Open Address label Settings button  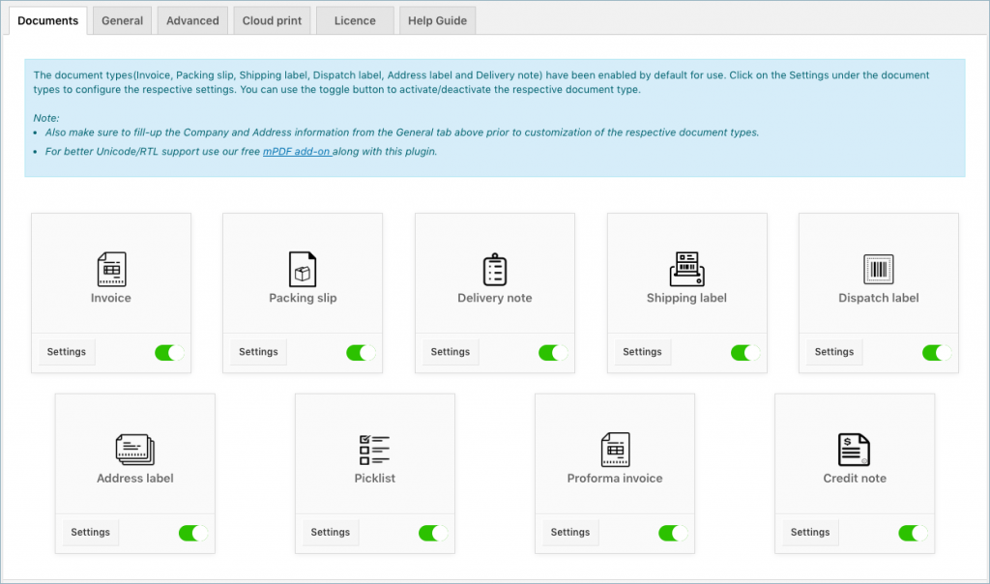point(90,532)
